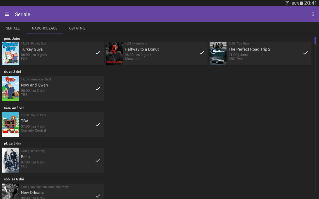Tap the Wi-Fi status icon
This screenshot has width=319, height=199.
[287, 3]
